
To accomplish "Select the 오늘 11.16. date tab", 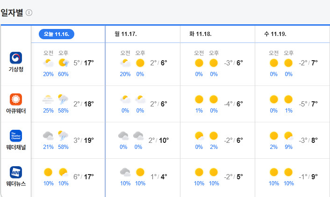I will [x=57, y=34].
